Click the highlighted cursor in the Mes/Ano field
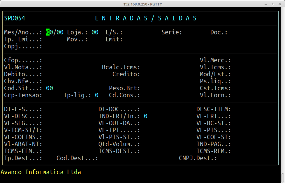285x183 pixels. tap(48, 32)
